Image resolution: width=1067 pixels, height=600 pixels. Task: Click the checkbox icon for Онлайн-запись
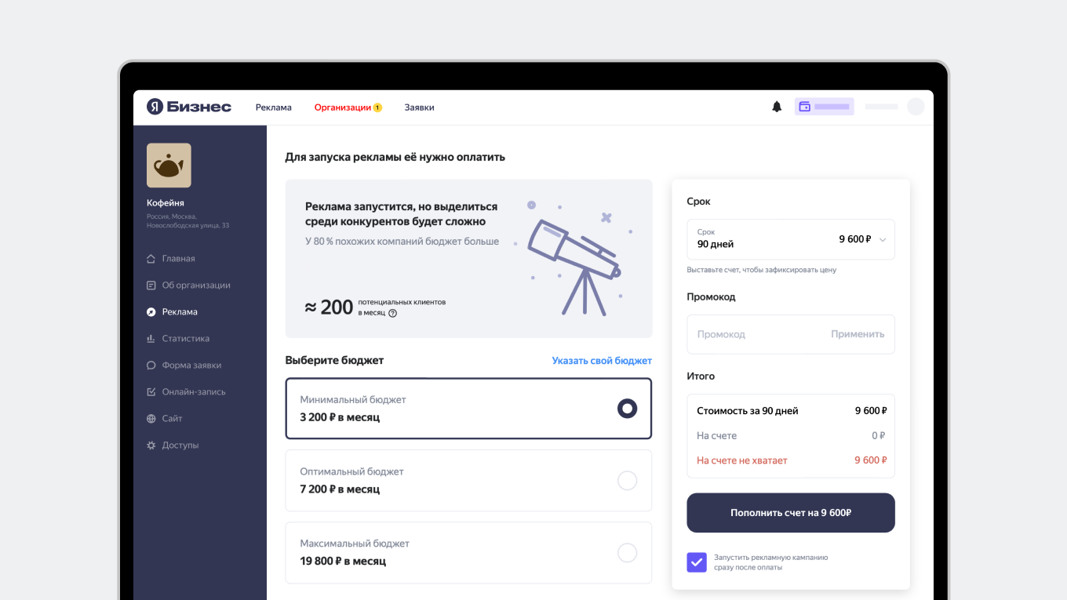151,392
